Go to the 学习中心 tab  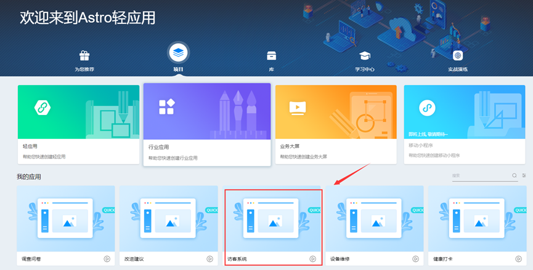coord(364,61)
